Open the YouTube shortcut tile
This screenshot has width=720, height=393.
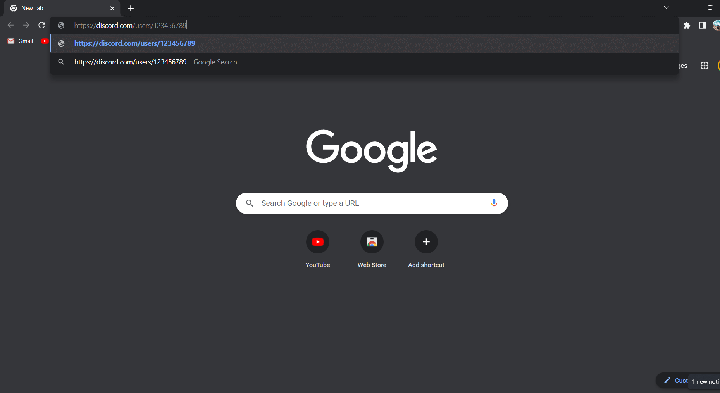coord(317,242)
